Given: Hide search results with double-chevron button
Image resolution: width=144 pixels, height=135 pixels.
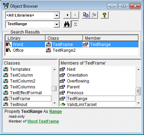Looking at the screenshot, I should 75,24.
